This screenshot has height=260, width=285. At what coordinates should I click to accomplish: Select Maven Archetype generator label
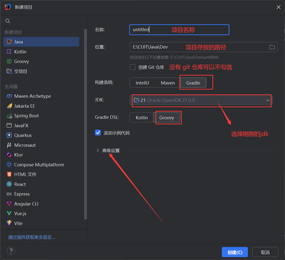click(x=33, y=96)
